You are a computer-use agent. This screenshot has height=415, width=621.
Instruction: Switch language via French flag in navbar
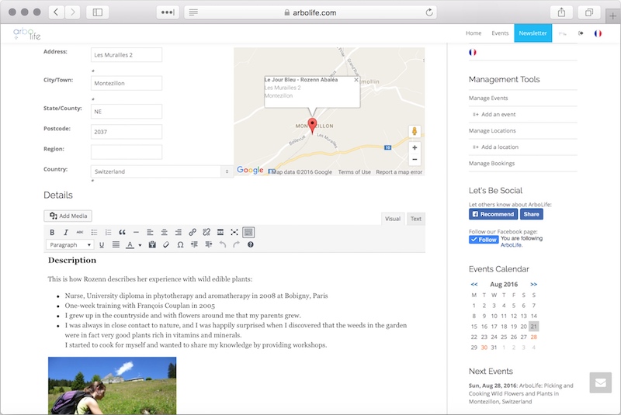[x=598, y=33]
